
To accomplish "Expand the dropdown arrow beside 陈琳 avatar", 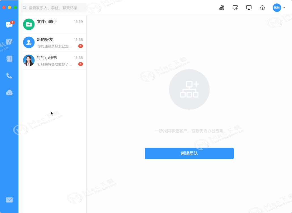I will [284, 8].
